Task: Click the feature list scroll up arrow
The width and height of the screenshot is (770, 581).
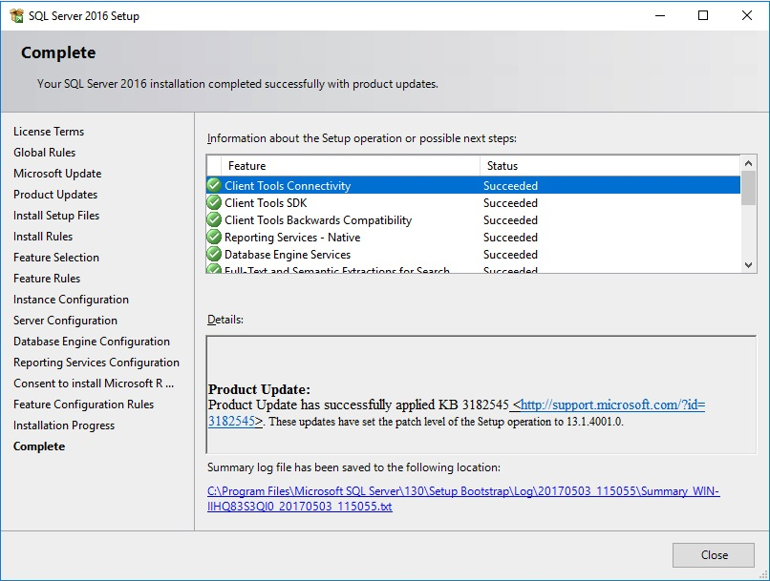Action: [x=748, y=163]
